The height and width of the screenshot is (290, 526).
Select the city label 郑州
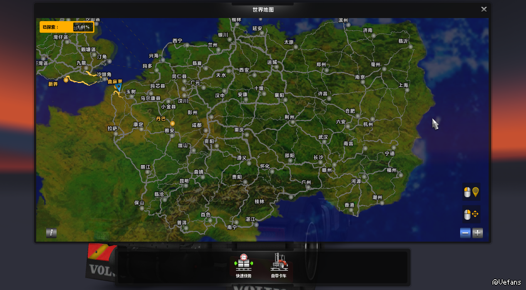[321, 65]
